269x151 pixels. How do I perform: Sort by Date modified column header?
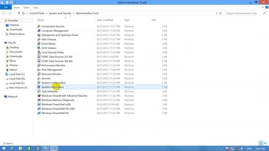[x=105, y=20]
